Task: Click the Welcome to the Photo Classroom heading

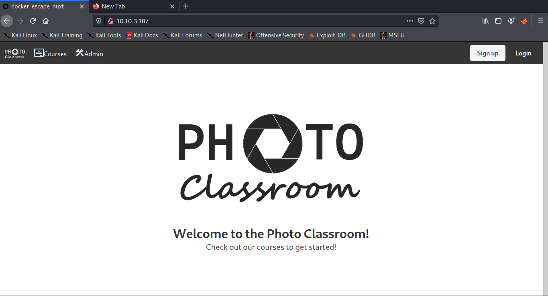Action: point(271,233)
